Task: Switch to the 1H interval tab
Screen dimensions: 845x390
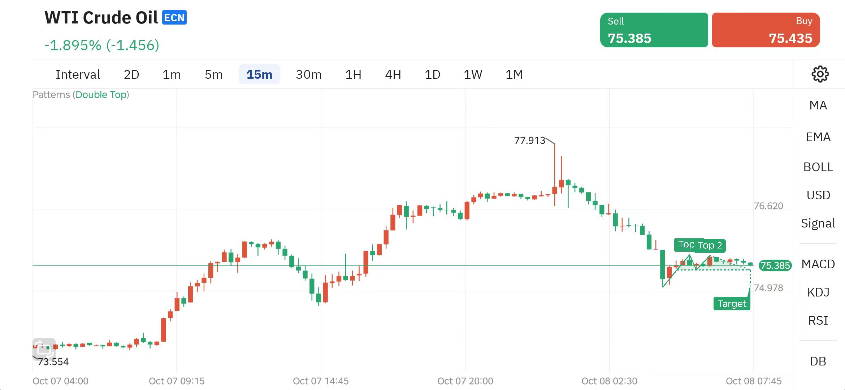Action: pos(353,74)
